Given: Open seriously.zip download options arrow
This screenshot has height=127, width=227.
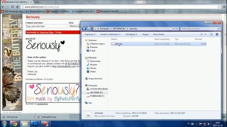Looking at the screenshot, I should [x=33, y=116].
